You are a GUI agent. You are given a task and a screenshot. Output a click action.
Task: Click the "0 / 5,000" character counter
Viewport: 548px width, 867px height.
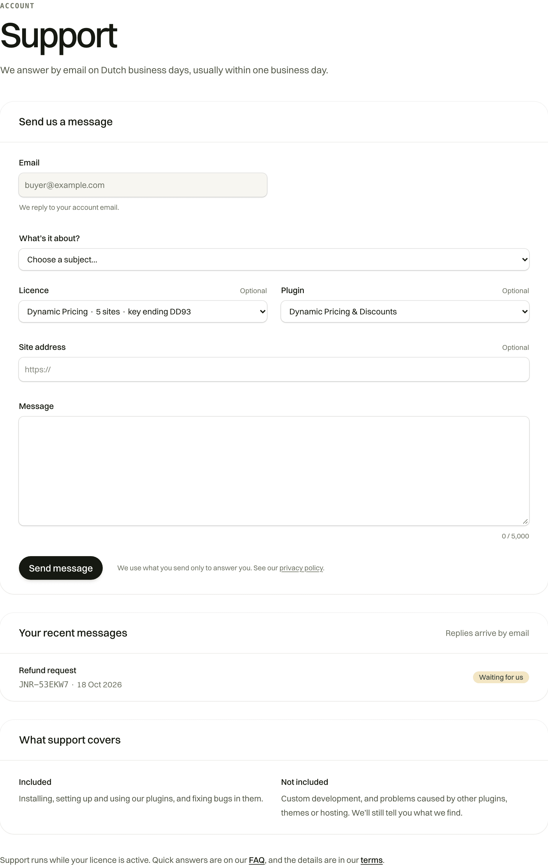coord(515,536)
